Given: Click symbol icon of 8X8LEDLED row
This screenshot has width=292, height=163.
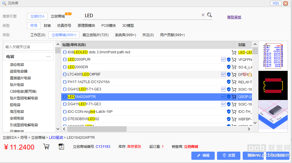Looking at the screenshot, I should pyautogui.click(x=65, y=52).
